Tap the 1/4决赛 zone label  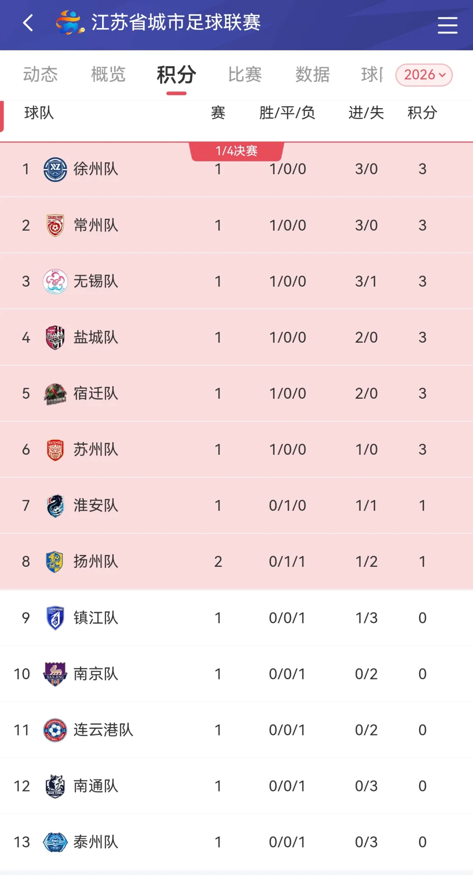(x=236, y=151)
